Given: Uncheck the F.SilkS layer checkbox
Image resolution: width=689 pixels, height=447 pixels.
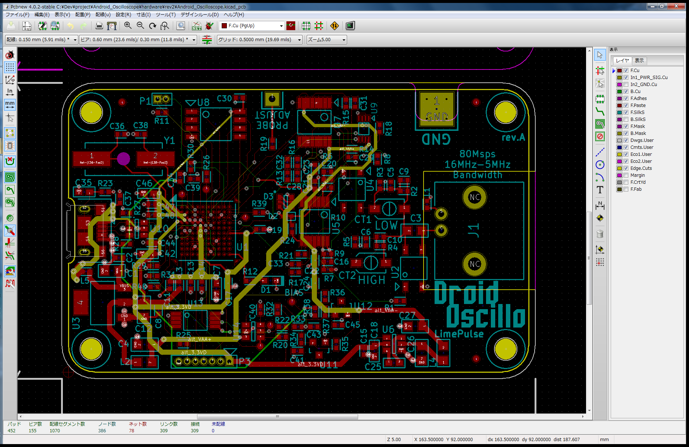Looking at the screenshot, I should point(626,112).
